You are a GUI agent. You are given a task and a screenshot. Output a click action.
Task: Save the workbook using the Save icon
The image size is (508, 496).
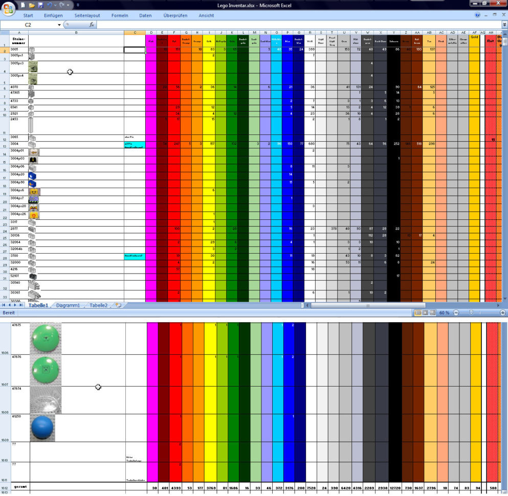point(40,5)
